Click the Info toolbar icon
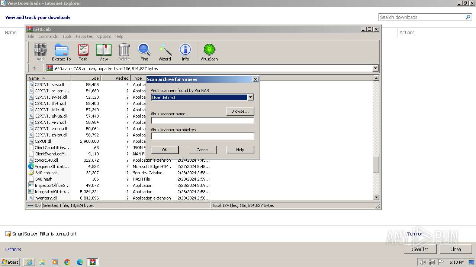This screenshot has width=476, height=267. pyautogui.click(x=185, y=52)
